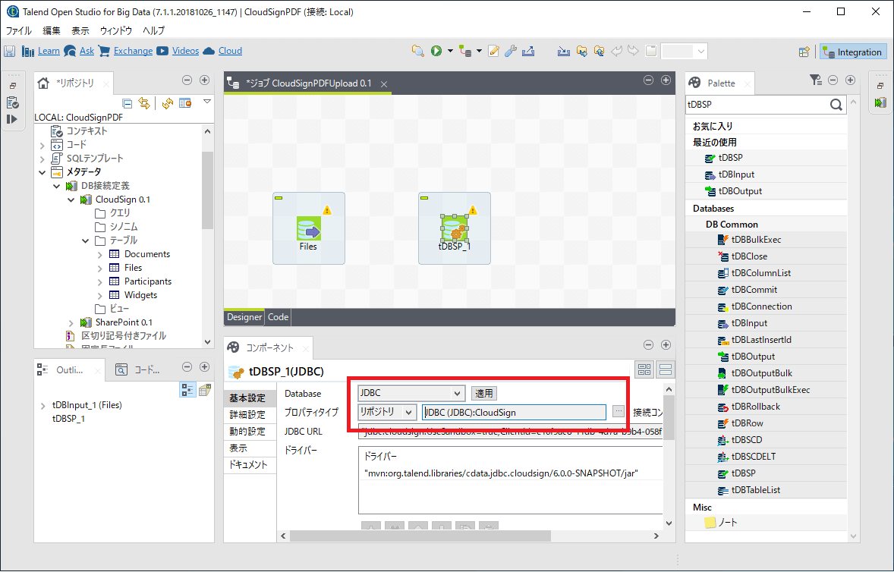Collapse the メタデータ tree node
This screenshot has height=572, width=894.
(x=42, y=172)
